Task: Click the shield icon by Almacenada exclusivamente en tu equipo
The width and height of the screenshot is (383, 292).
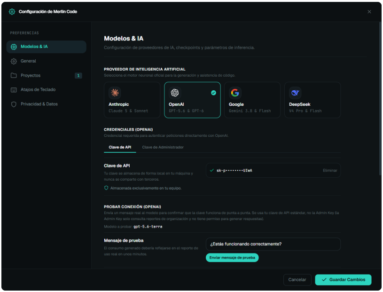Action: point(106,188)
